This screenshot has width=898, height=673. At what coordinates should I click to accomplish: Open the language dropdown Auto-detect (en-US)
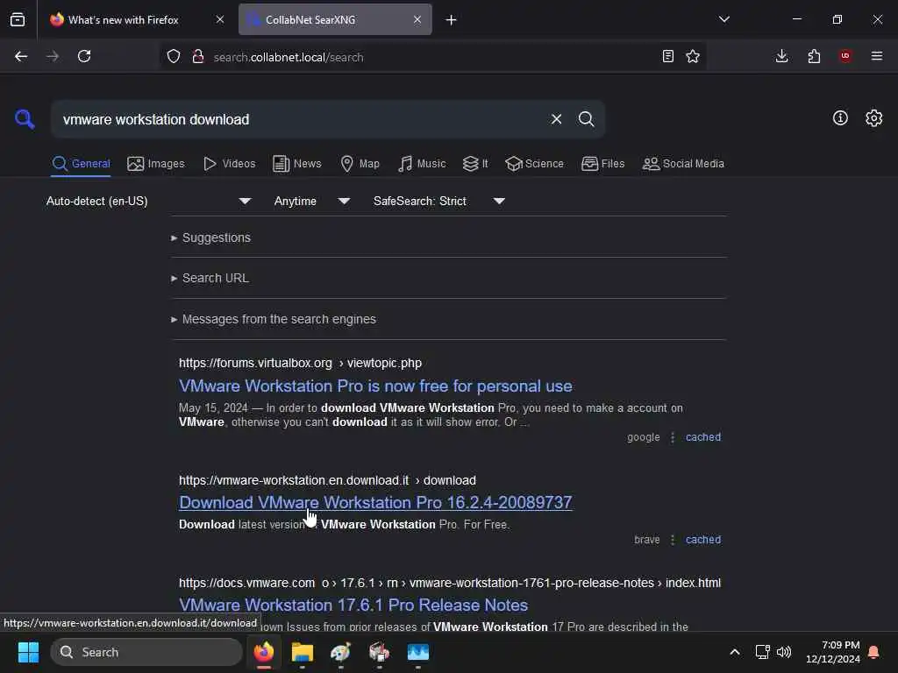[149, 201]
